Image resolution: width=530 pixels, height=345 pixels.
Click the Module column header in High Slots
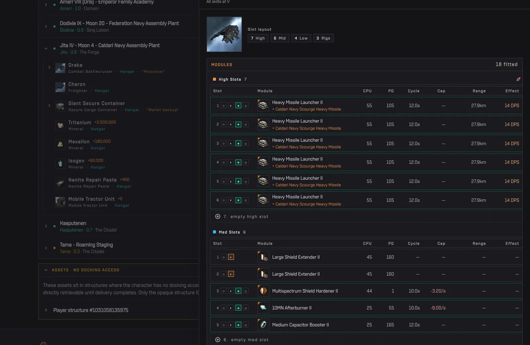click(x=265, y=91)
